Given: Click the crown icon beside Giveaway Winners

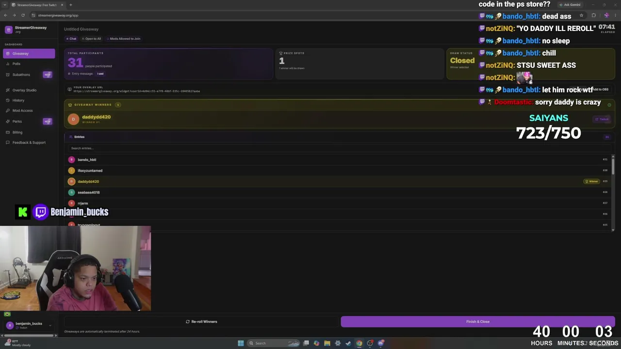Looking at the screenshot, I should pos(70,105).
